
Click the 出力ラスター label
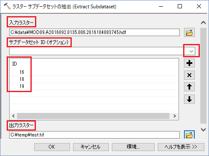coord(21,125)
